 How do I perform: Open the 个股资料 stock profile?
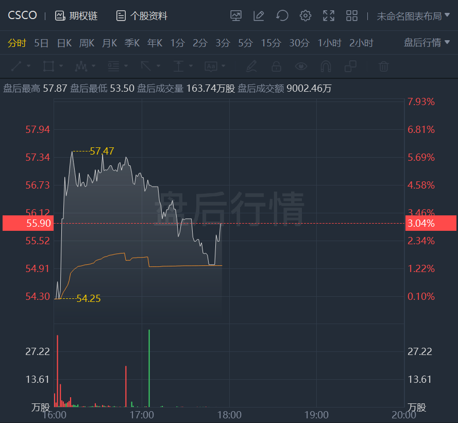click(x=142, y=16)
